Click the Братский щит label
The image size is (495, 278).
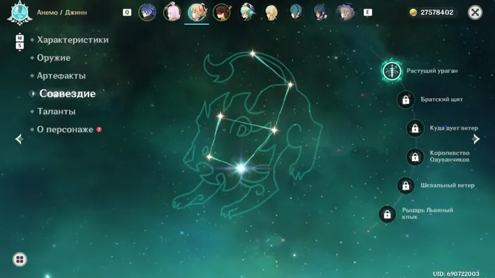click(442, 99)
